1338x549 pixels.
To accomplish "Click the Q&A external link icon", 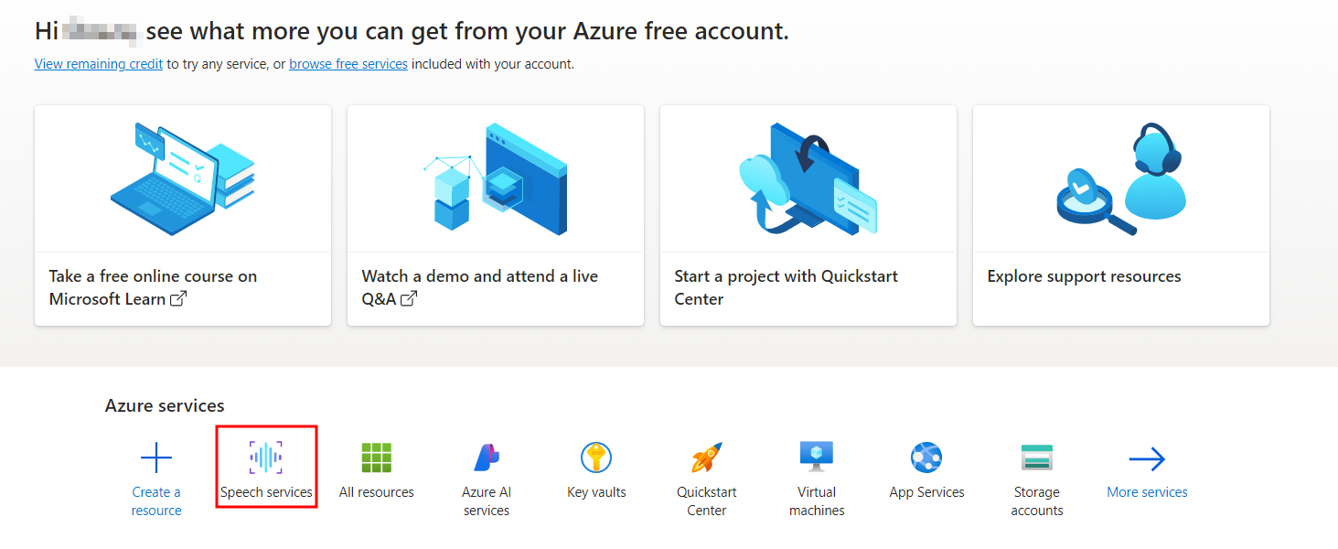I will (409, 299).
